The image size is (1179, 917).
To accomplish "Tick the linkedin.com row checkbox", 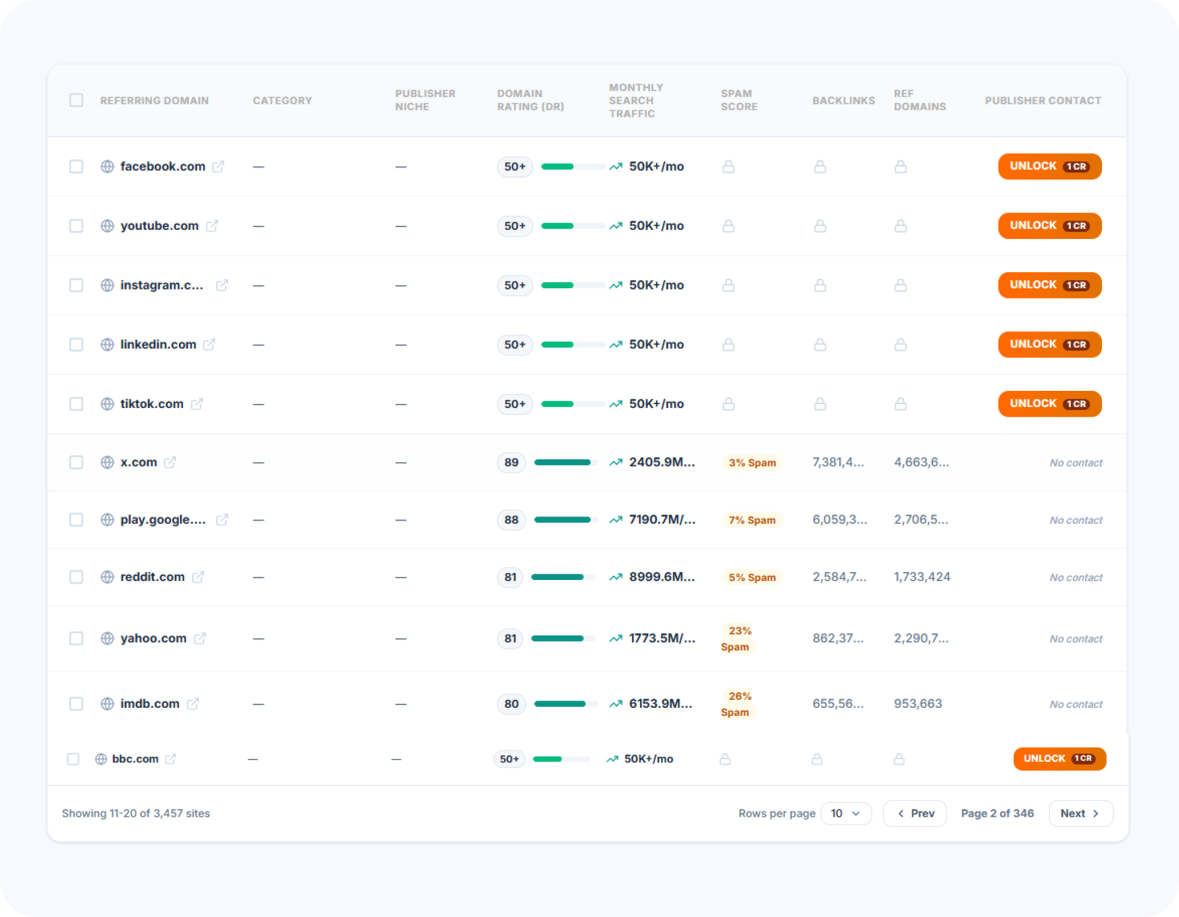I will (x=76, y=344).
